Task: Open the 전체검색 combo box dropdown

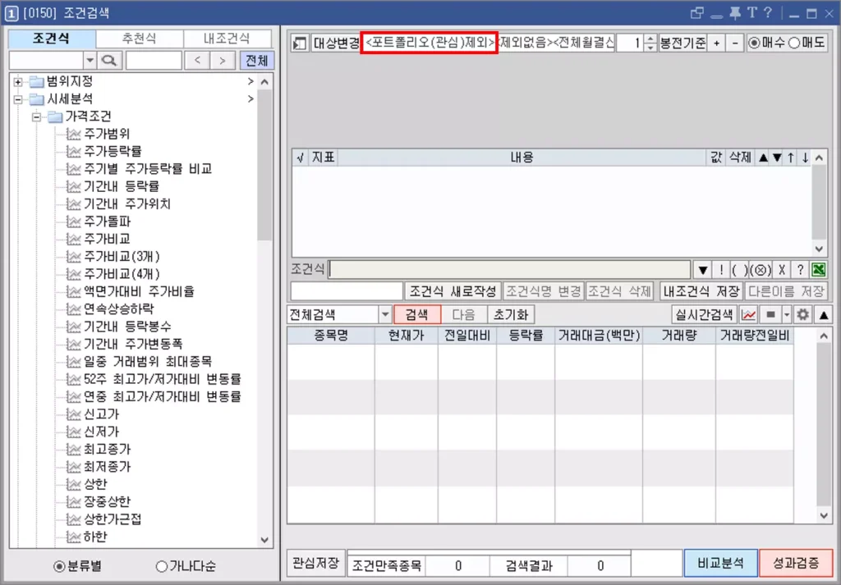Action: [384, 314]
